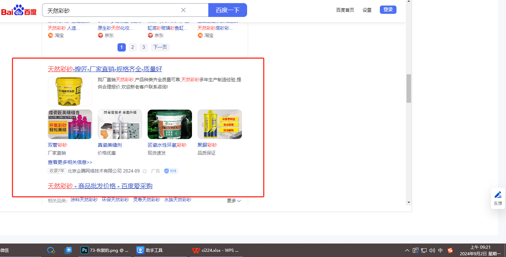Click the 京东 icon under 缸底砂玻璃砂鱼缸
The height and width of the screenshot is (257, 506).
[x=150, y=35]
